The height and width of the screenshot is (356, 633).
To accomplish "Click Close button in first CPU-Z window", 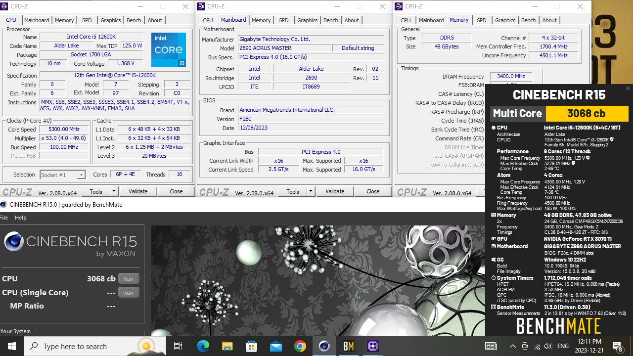I will tap(176, 191).
